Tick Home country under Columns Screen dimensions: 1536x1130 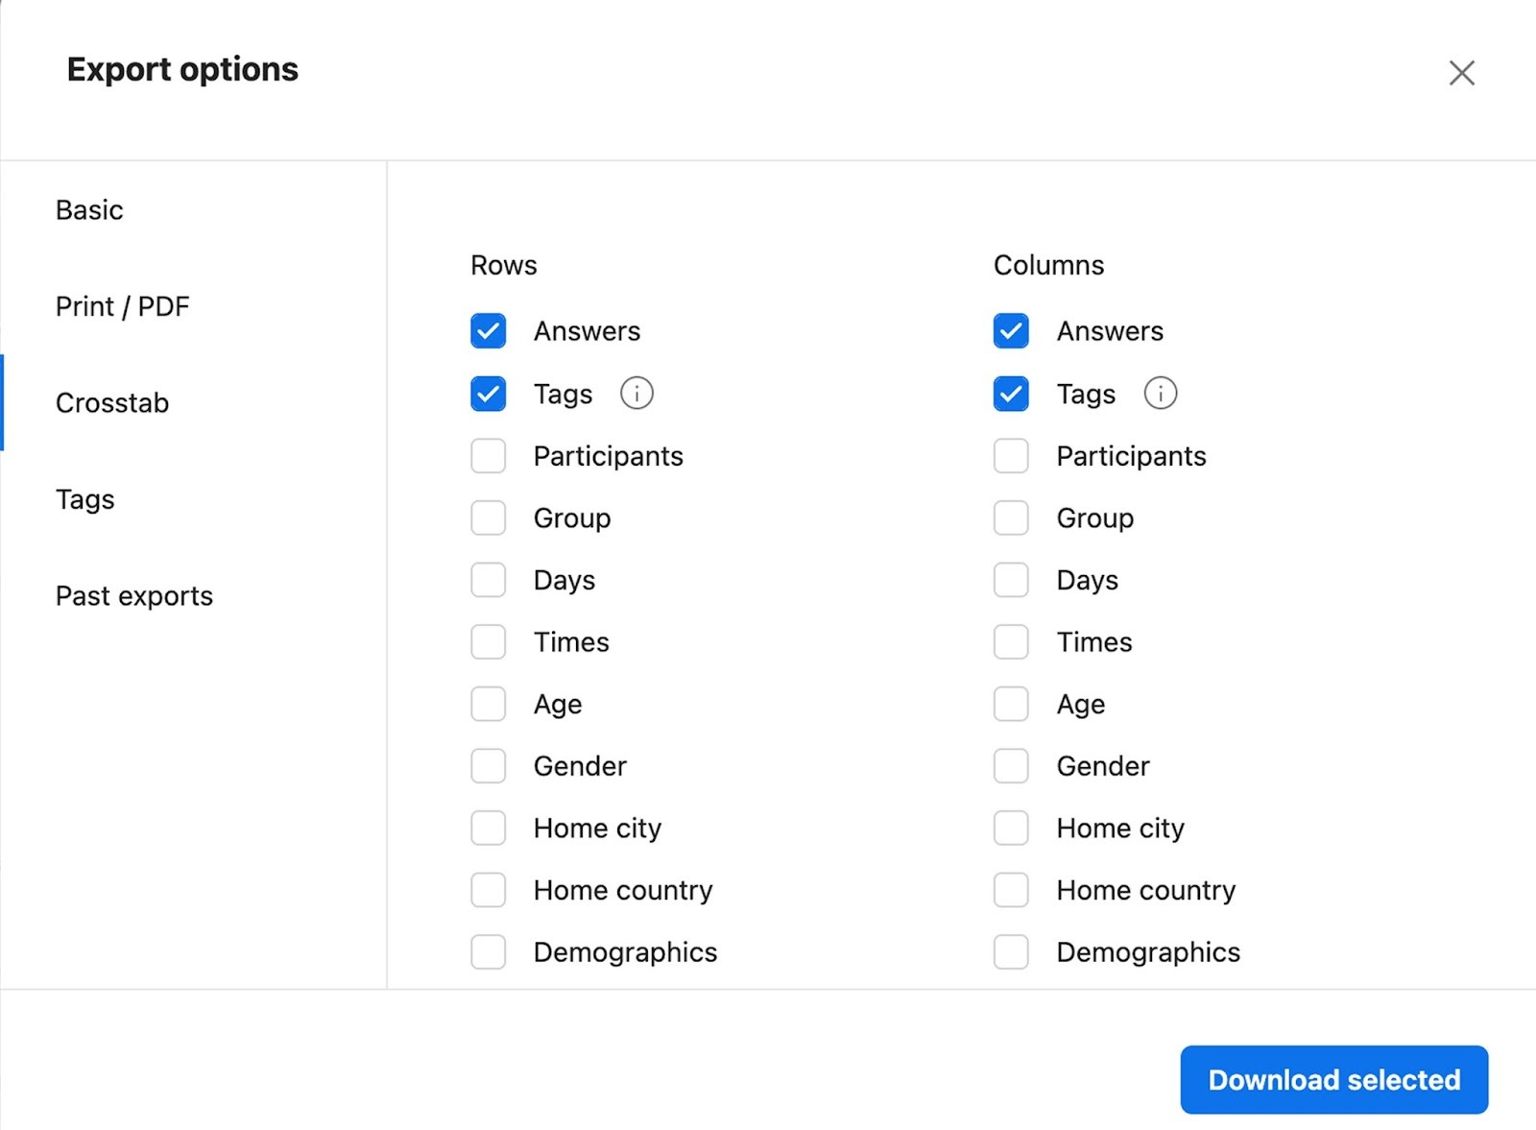(x=1011, y=890)
